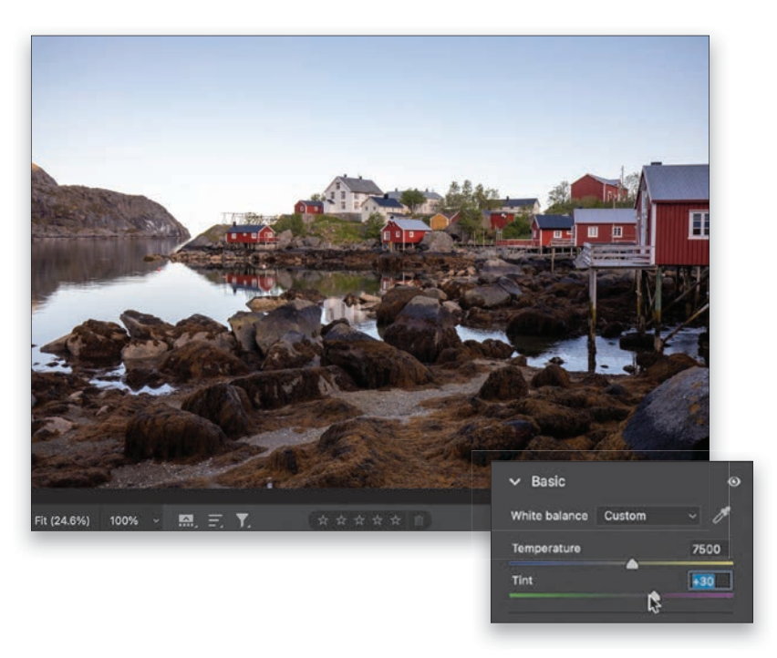777x658 pixels.
Task: Click the 100% zoom level button
Action: coord(124,520)
